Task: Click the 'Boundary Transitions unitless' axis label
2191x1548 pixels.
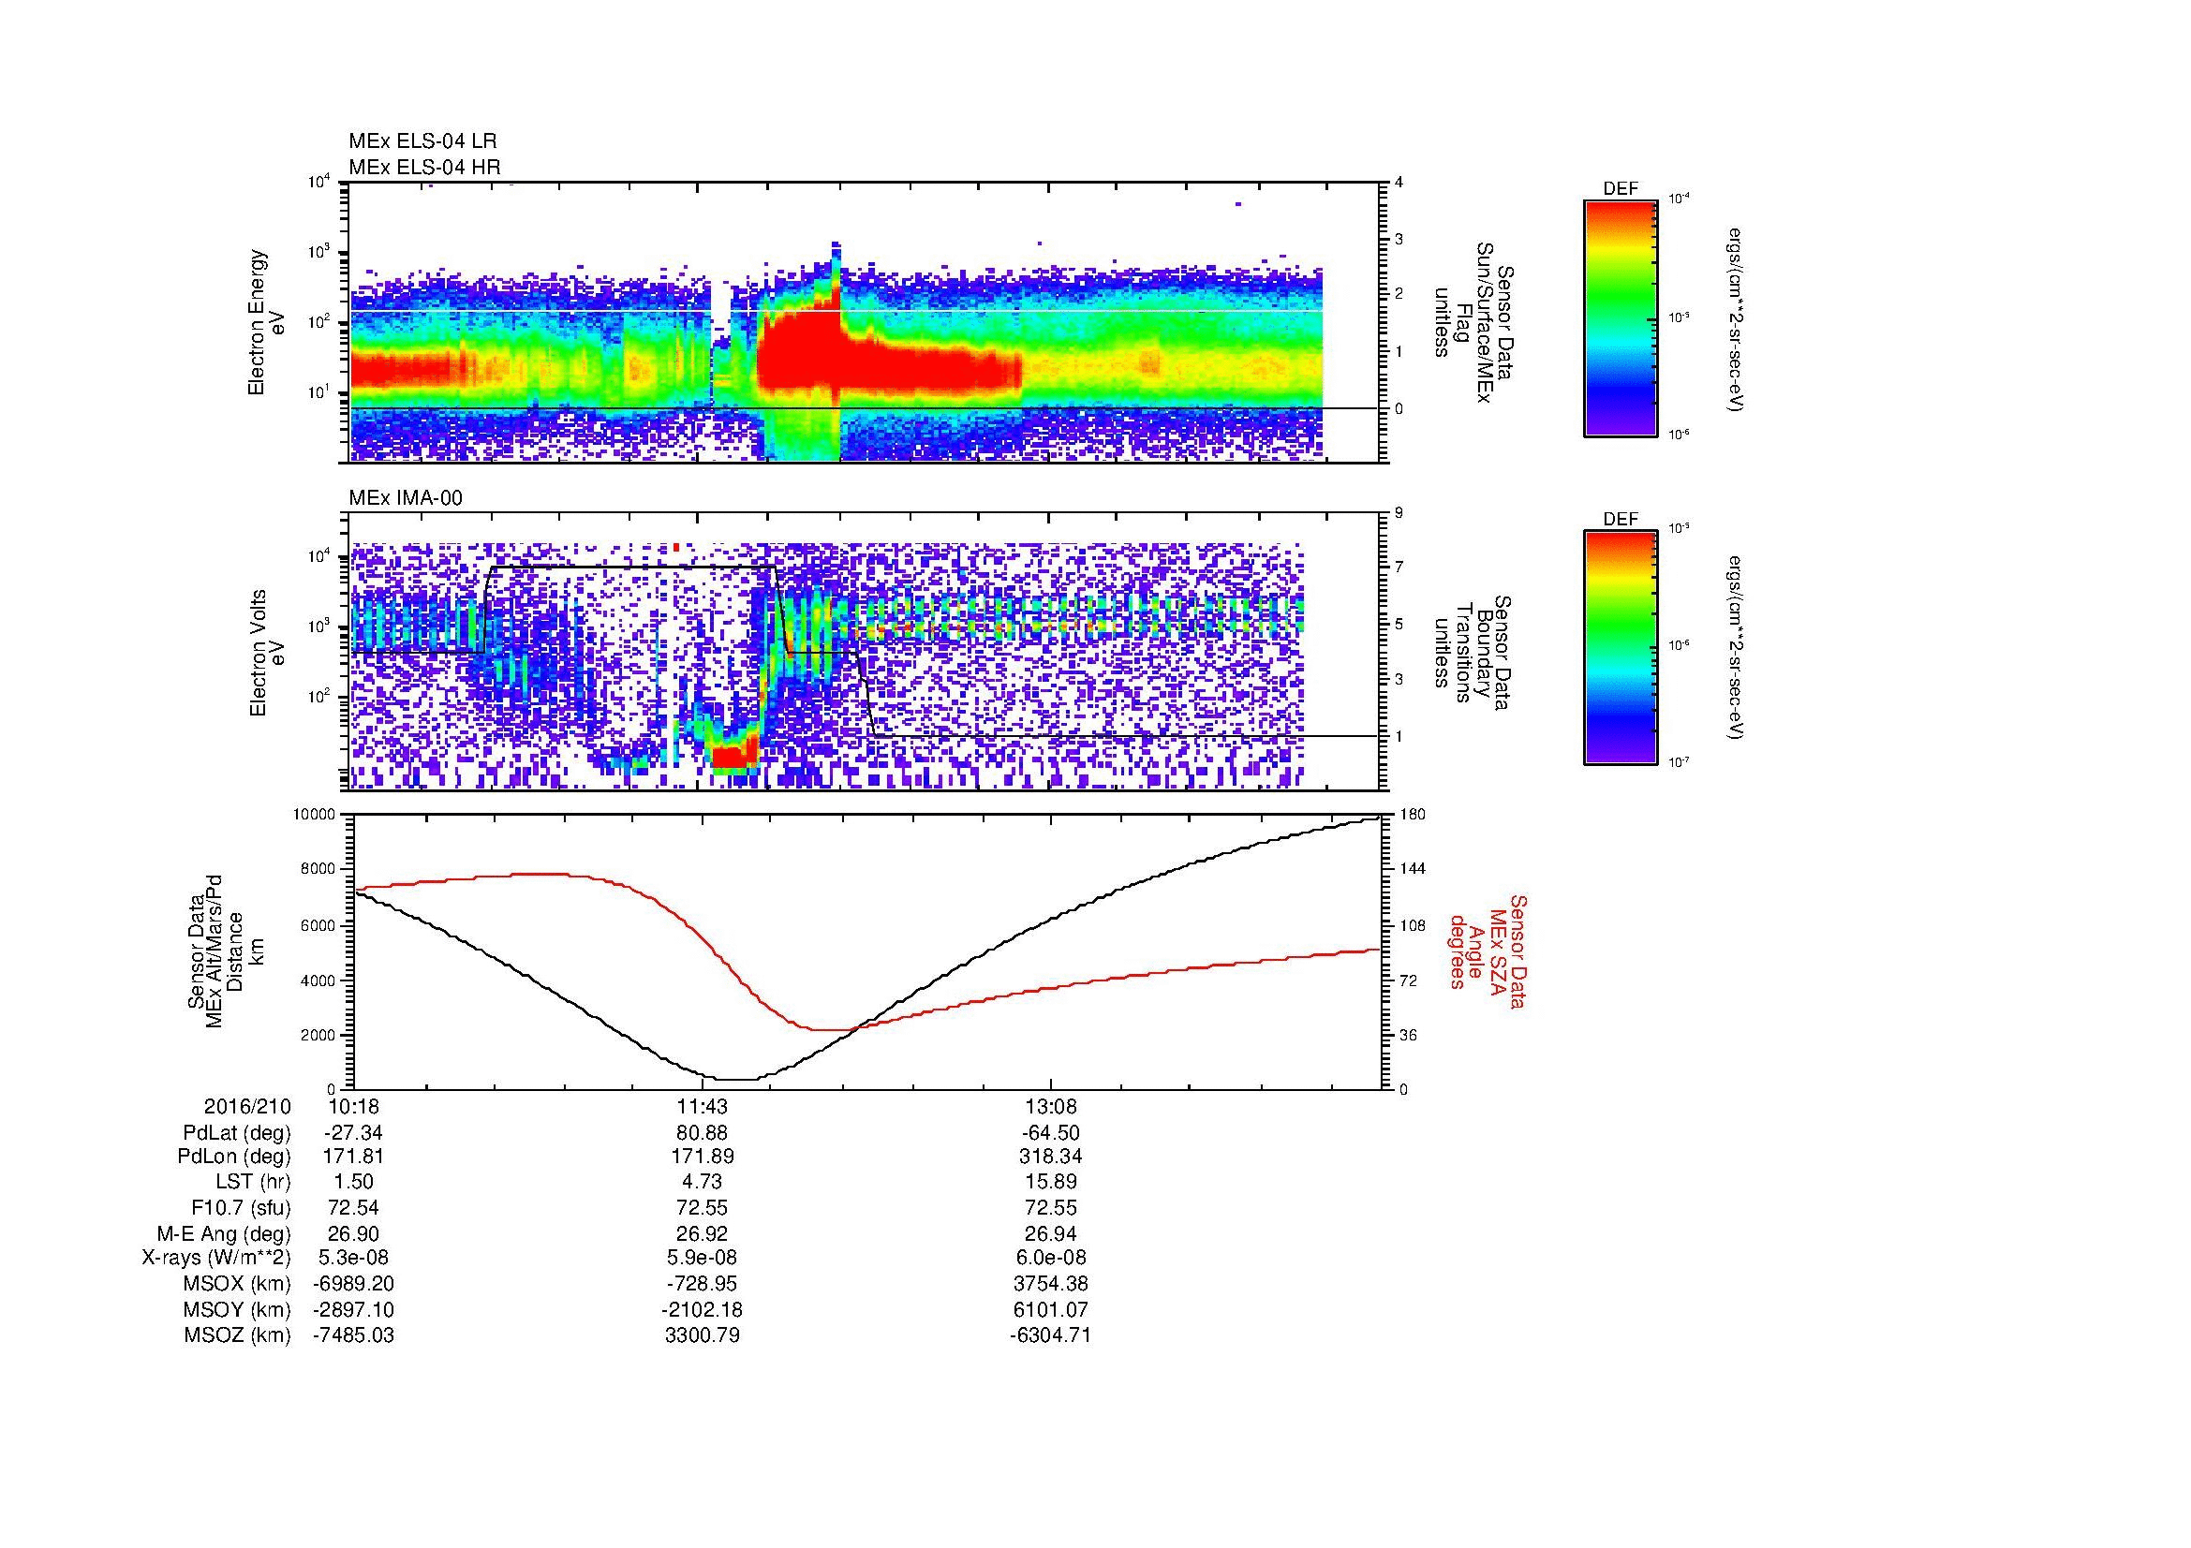Action: [1471, 653]
